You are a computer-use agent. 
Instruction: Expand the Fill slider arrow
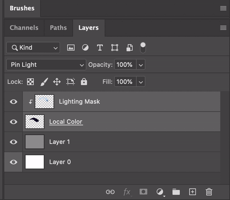click(x=141, y=82)
